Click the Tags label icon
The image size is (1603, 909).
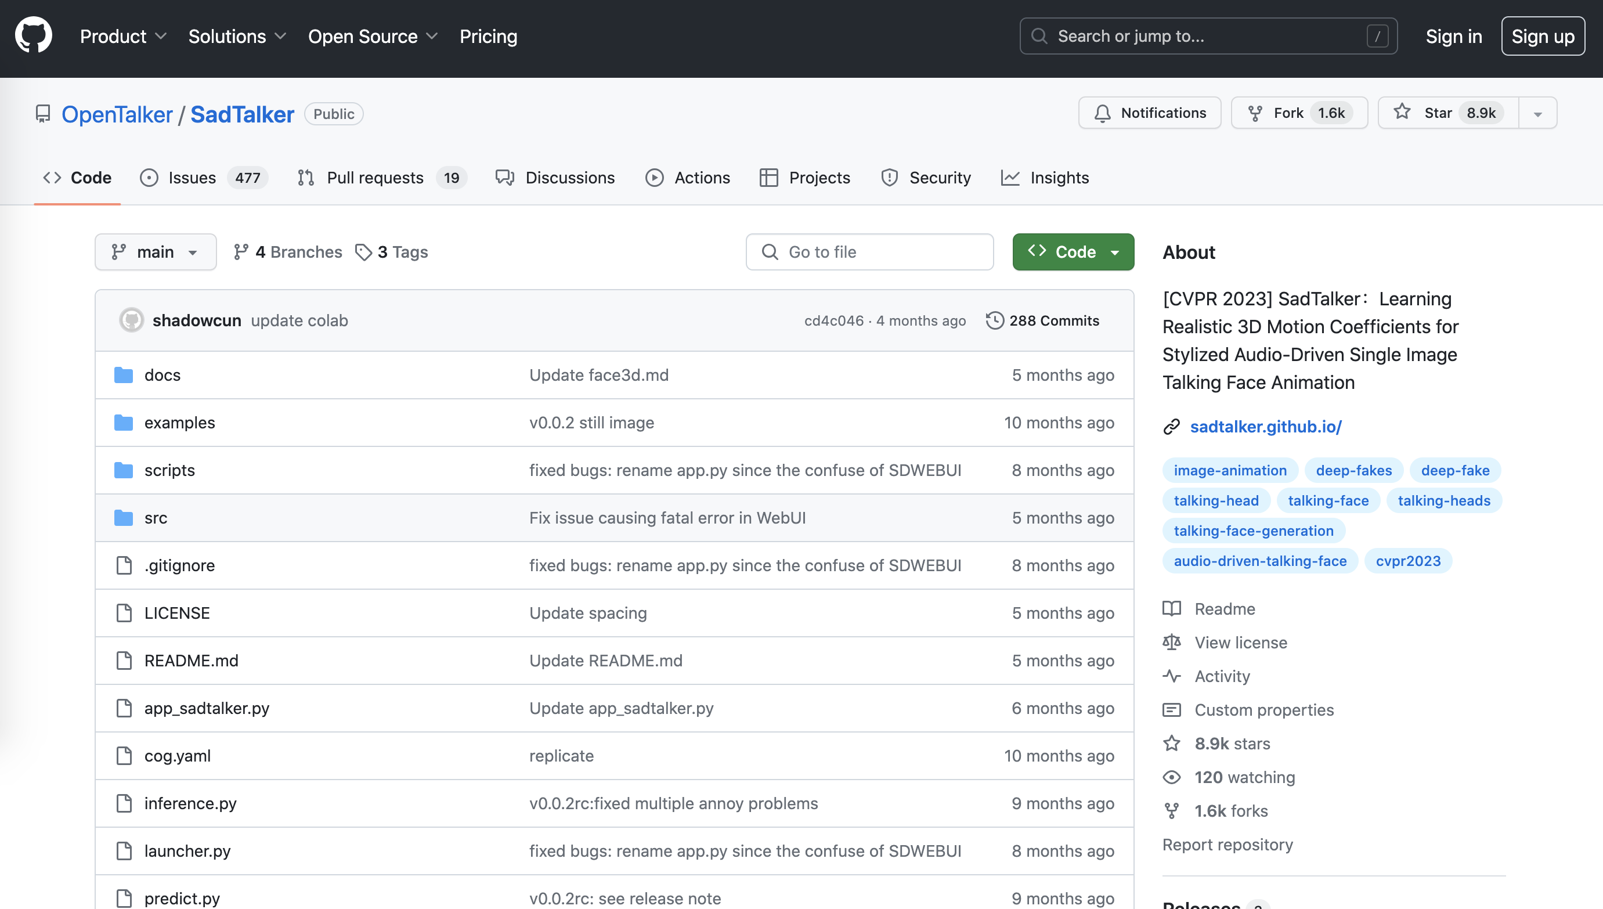[363, 252]
